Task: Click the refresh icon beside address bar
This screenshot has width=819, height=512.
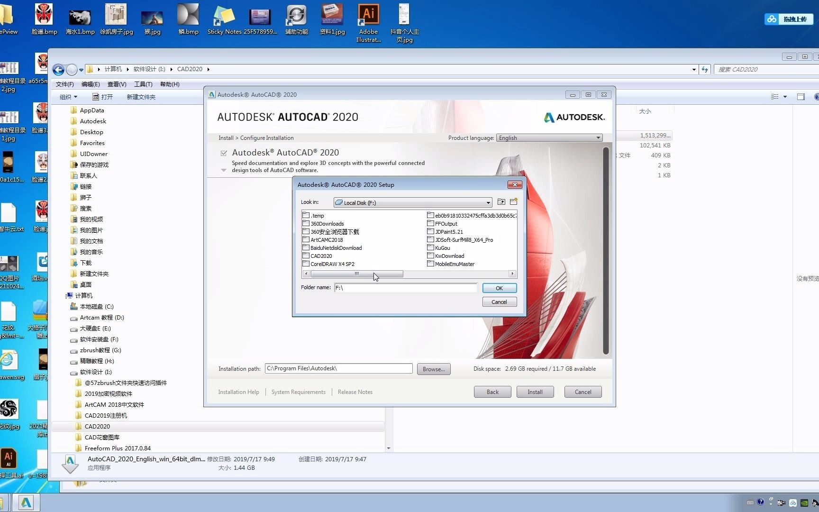Action: 705,69
